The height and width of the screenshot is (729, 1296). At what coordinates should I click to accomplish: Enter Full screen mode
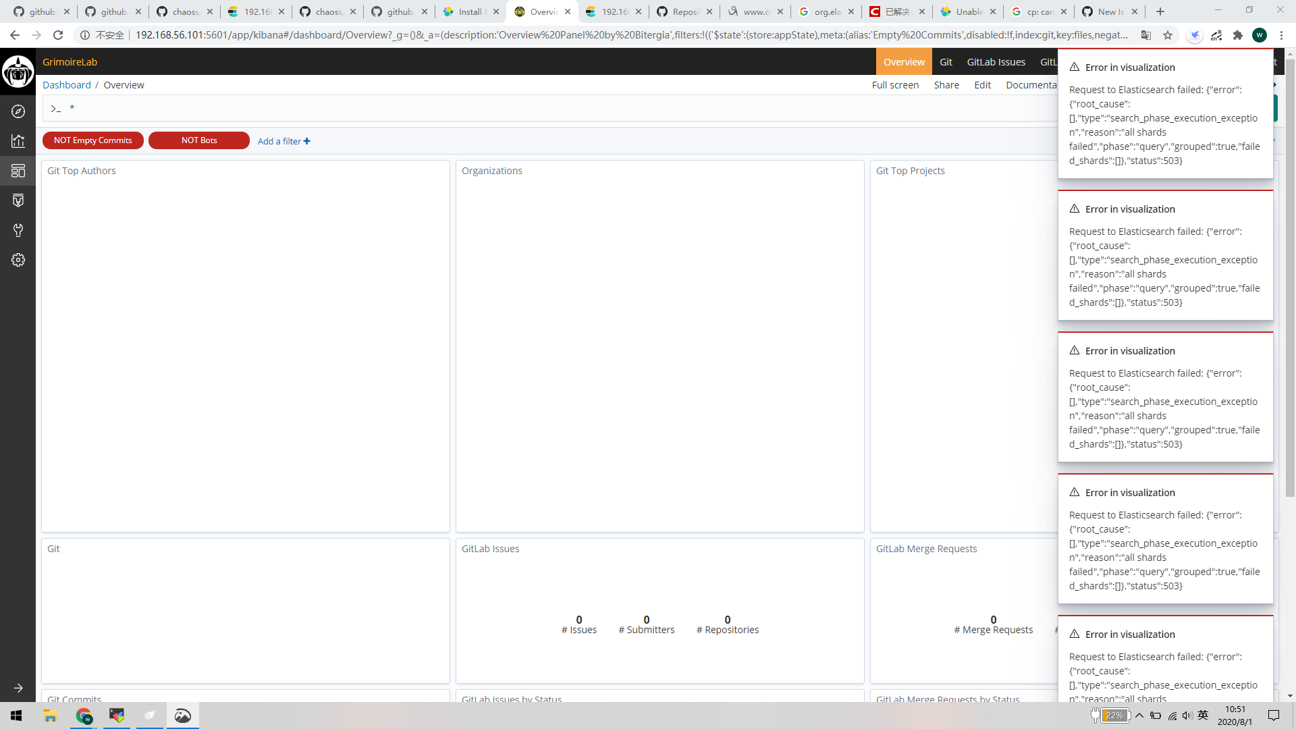tap(896, 84)
